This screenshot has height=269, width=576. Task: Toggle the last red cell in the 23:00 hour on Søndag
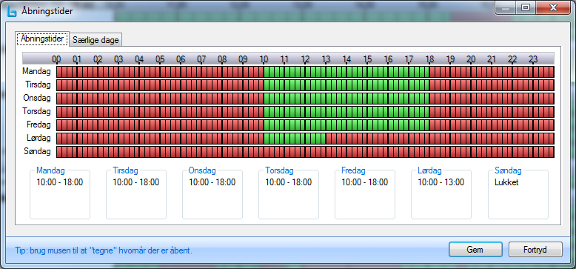(x=552, y=151)
